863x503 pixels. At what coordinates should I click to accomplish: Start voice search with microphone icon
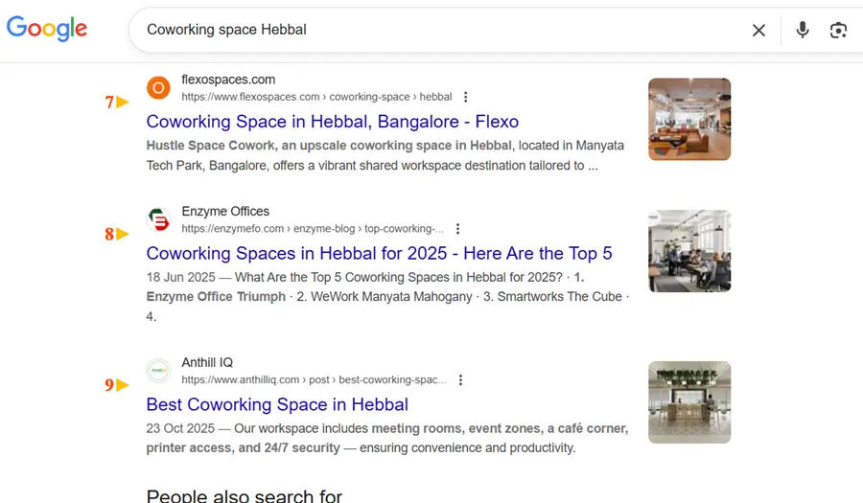803,30
